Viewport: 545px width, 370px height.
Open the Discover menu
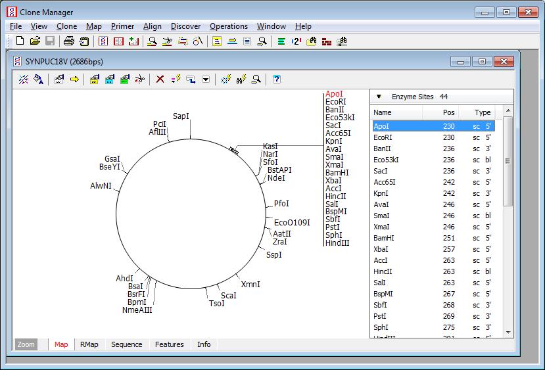[185, 26]
